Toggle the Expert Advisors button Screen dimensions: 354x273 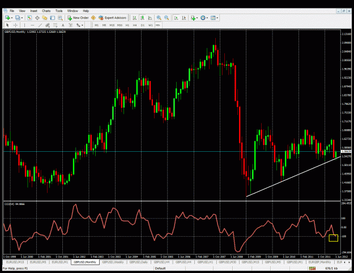click(x=113, y=18)
